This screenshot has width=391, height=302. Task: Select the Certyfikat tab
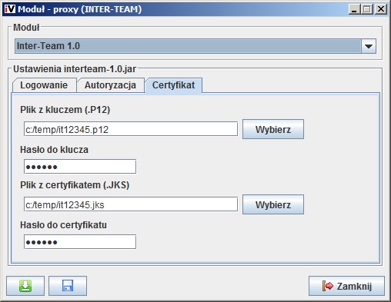tap(174, 85)
